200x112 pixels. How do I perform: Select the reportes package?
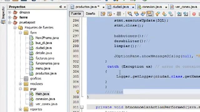[36, 109]
